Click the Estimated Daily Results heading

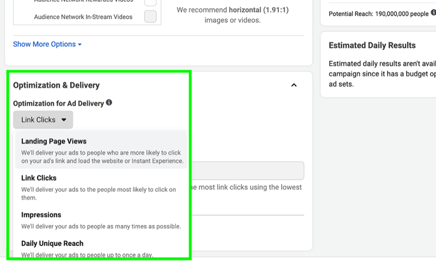[372, 46]
